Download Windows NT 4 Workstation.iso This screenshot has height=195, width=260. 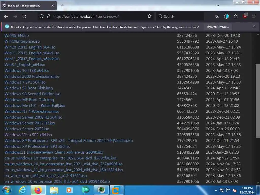tap(32, 111)
